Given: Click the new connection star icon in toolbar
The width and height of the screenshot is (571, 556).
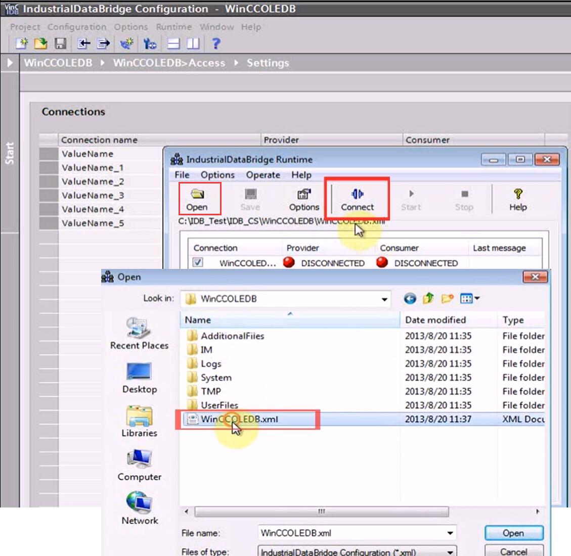Looking at the screenshot, I should tap(127, 43).
